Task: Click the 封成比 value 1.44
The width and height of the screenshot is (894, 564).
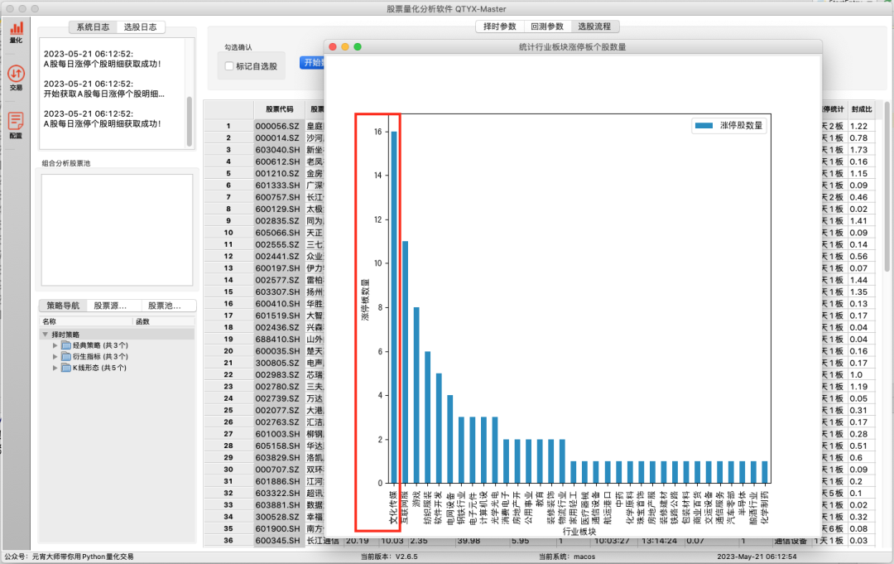Action: click(858, 280)
